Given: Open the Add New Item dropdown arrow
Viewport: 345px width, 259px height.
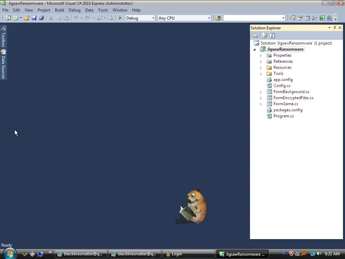Looking at the screenshot, I should (21, 18).
